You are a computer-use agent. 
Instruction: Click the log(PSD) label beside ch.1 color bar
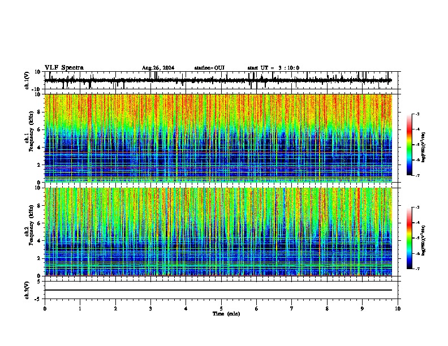tap(424, 147)
